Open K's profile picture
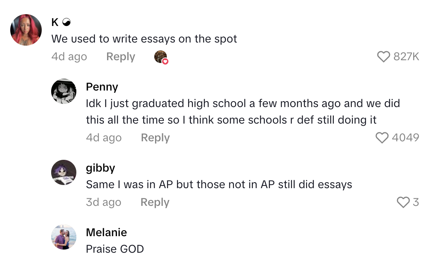This screenshot has width=425, height=259. click(26, 30)
